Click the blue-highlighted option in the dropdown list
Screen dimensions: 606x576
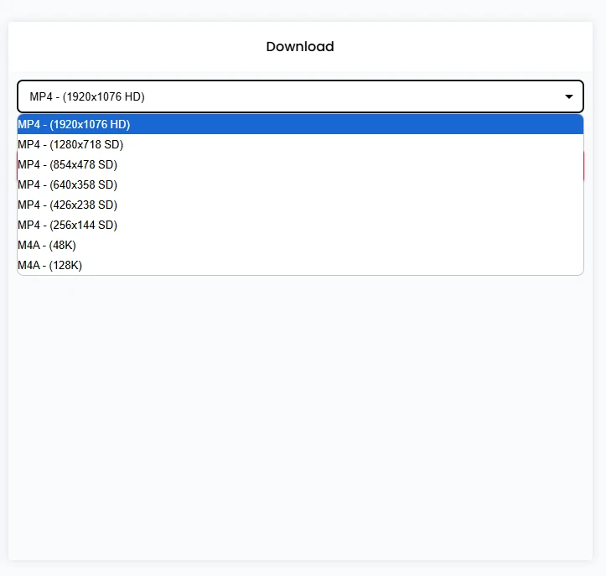[x=300, y=124]
